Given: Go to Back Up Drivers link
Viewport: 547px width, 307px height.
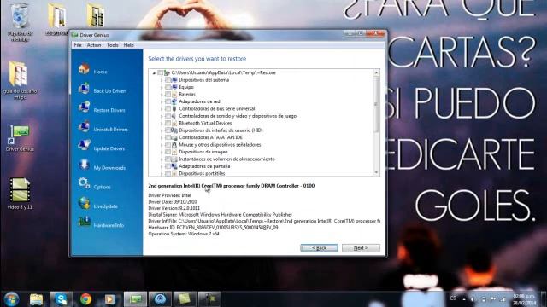Looking at the screenshot, I should pyautogui.click(x=110, y=91).
